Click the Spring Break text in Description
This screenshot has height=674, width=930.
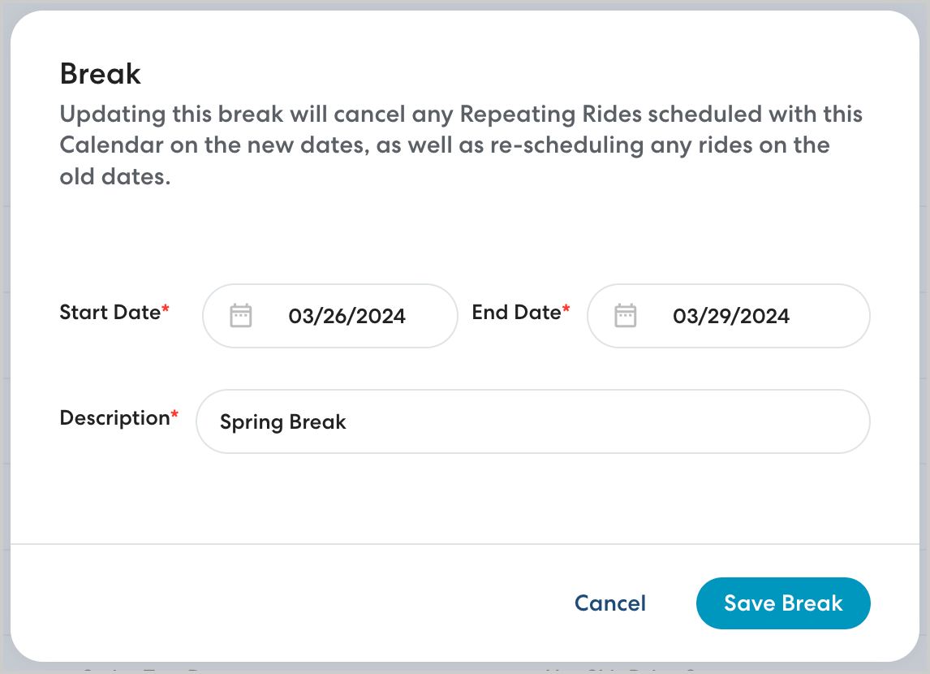pos(283,422)
